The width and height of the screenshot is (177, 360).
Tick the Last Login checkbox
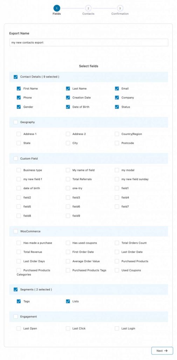click(117, 328)
